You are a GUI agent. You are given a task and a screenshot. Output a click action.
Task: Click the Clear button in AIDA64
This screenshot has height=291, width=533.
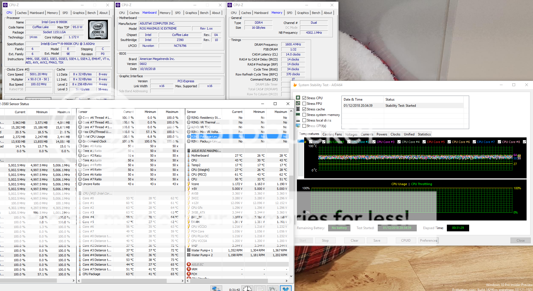click(x=354, y=241)
